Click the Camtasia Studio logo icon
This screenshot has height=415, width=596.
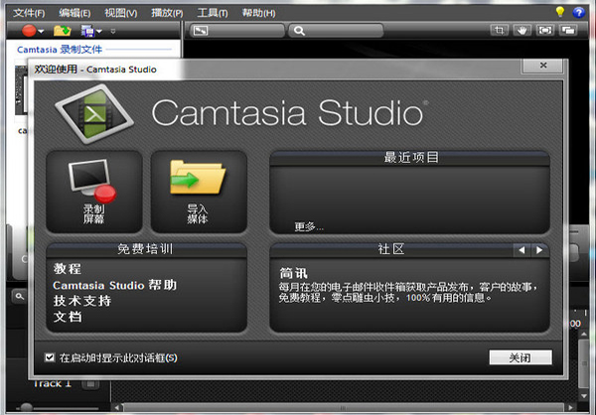tap(94, 114)
